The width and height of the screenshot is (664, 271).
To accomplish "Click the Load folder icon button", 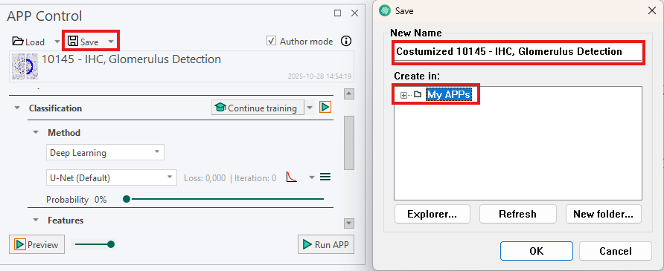I will click(28, 42).
